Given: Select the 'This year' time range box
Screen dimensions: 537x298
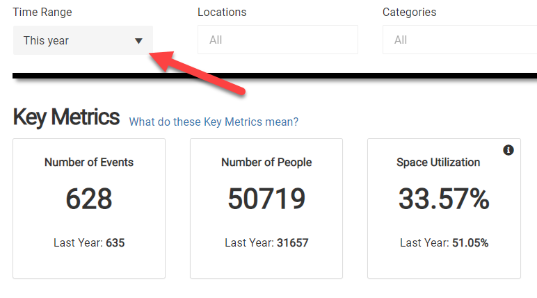Looking at the screenshot, I should [83, 40].
